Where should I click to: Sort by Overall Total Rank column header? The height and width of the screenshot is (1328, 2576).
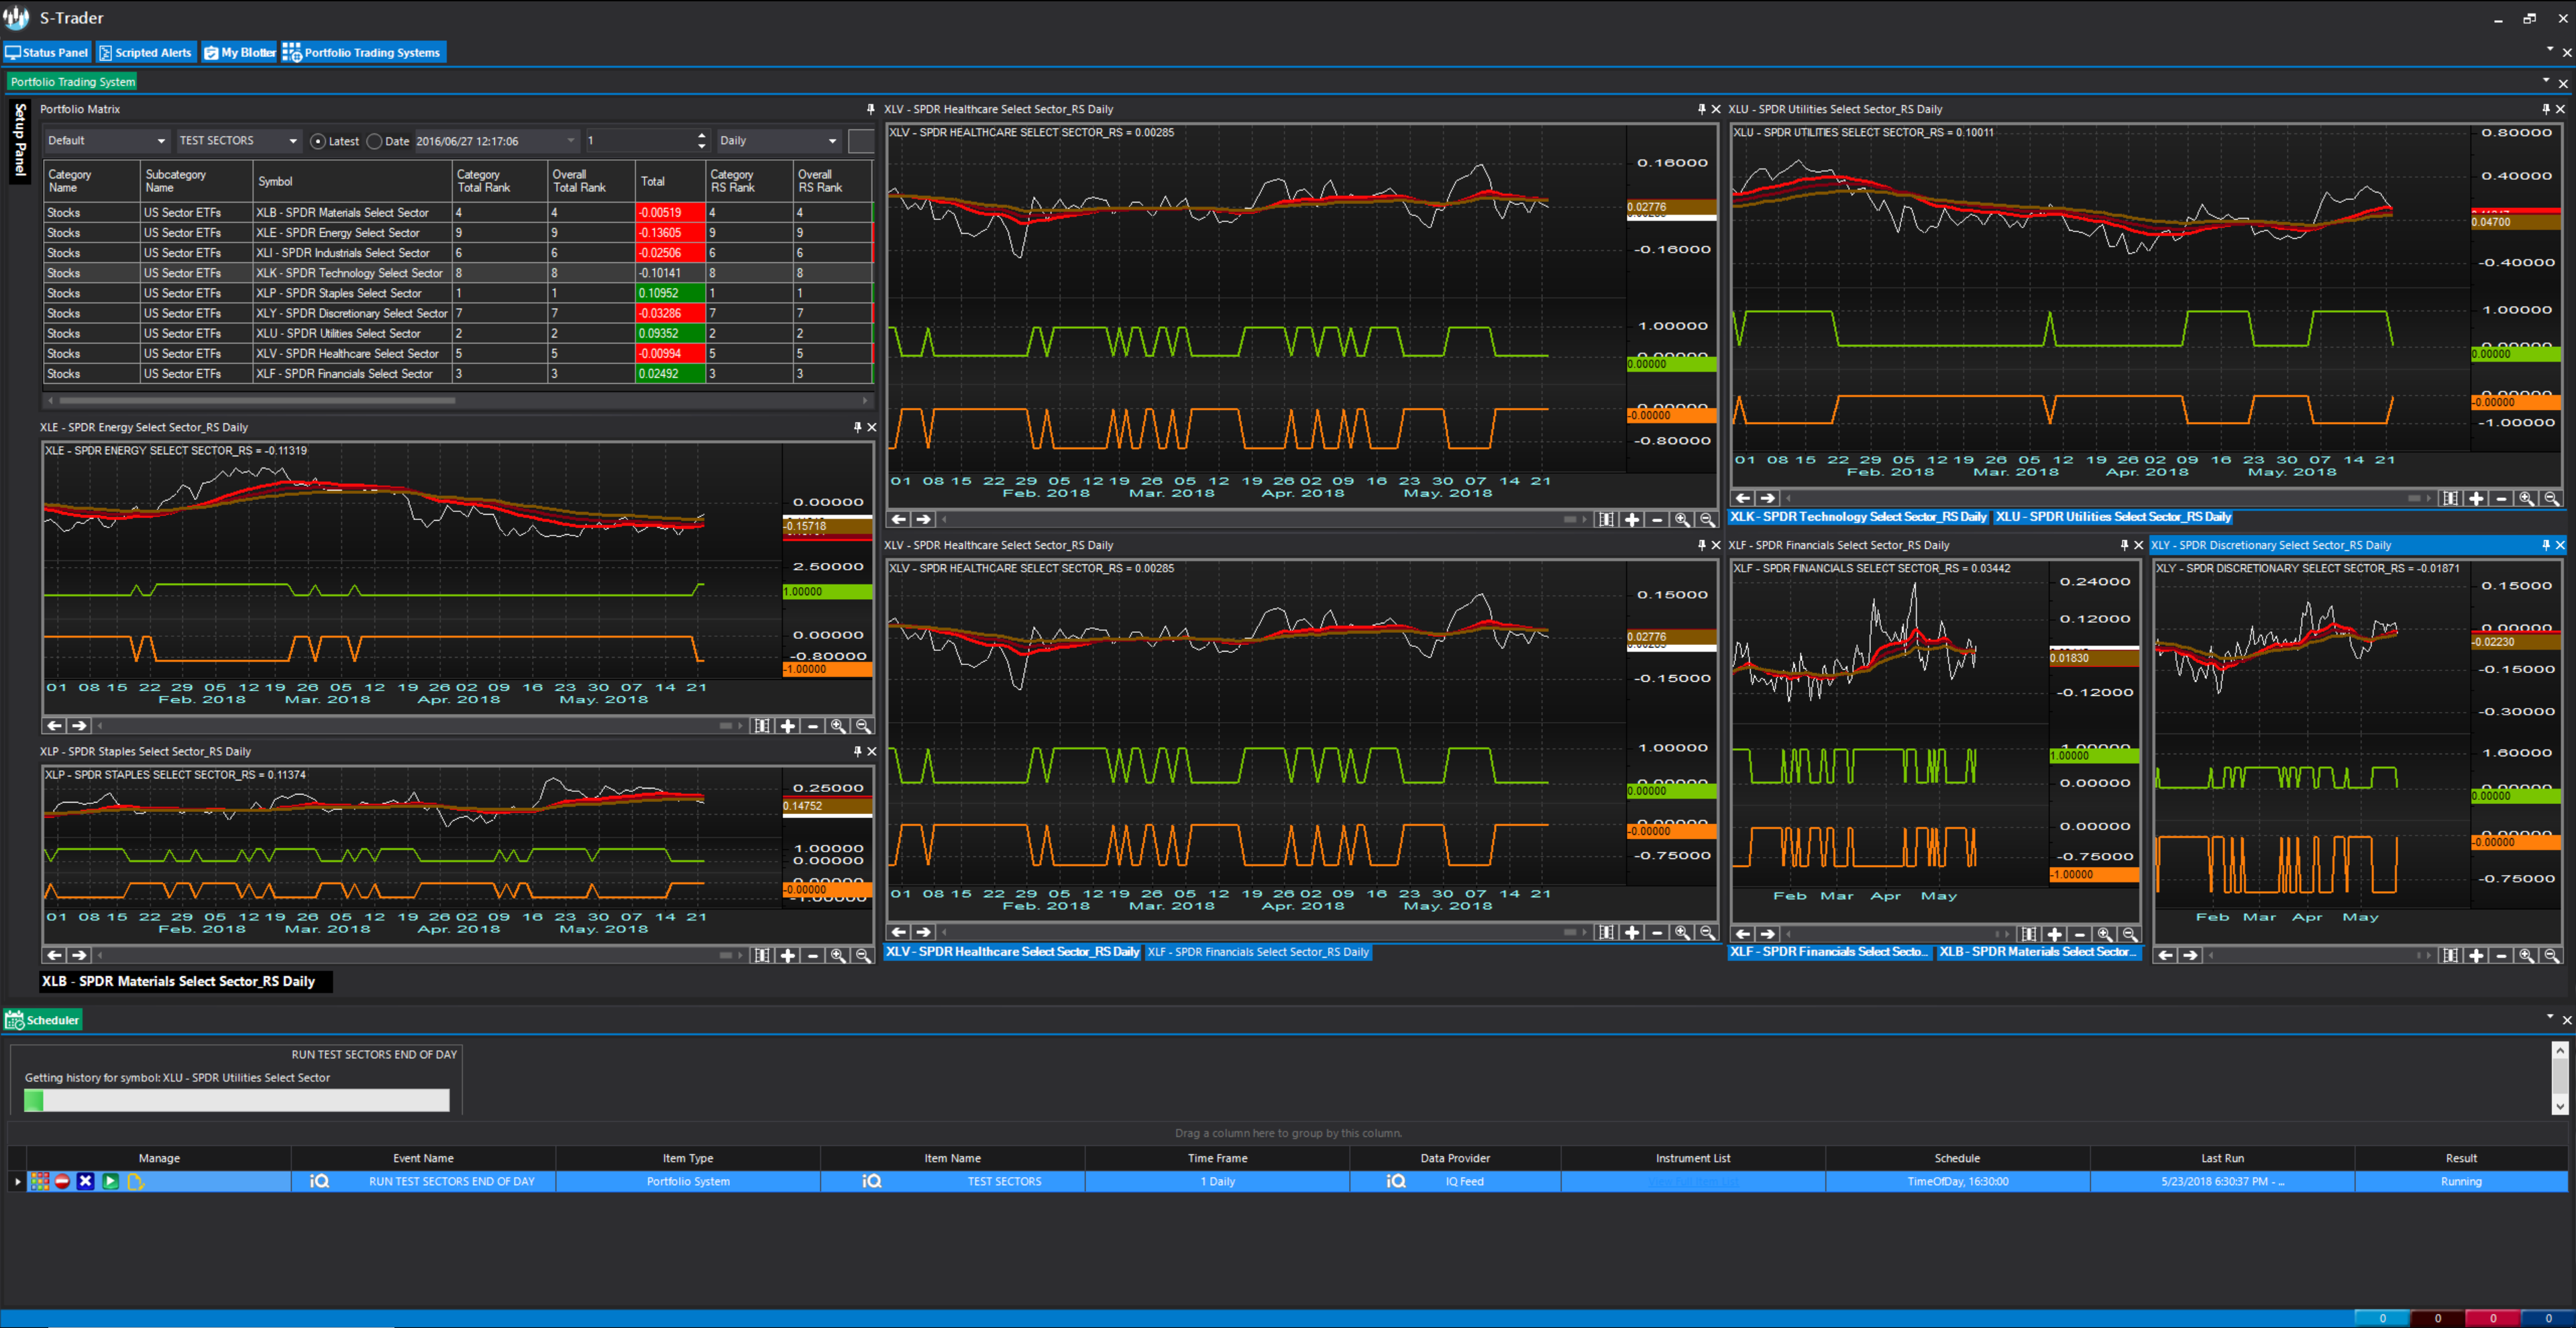[591, 181]
